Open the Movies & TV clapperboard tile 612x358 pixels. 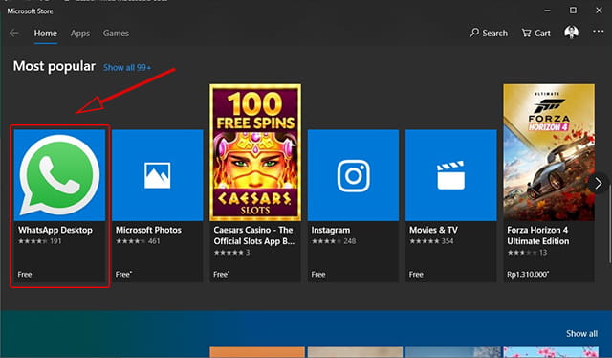point(451,175)
